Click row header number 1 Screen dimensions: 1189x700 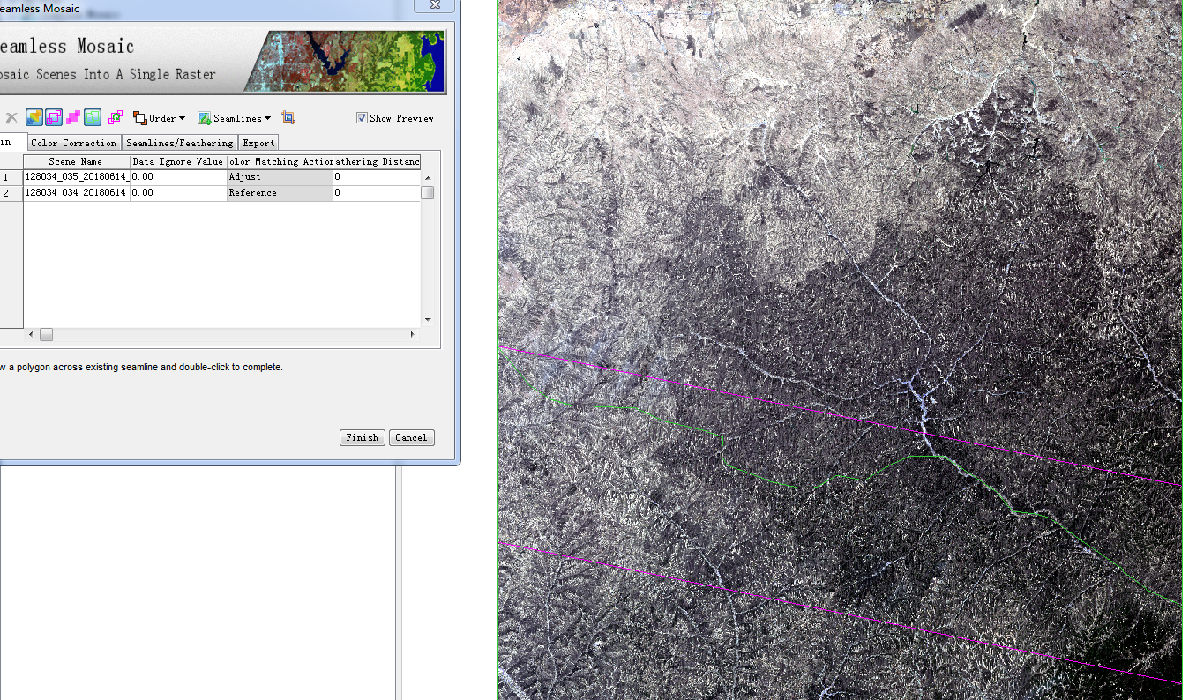point(11,177)
